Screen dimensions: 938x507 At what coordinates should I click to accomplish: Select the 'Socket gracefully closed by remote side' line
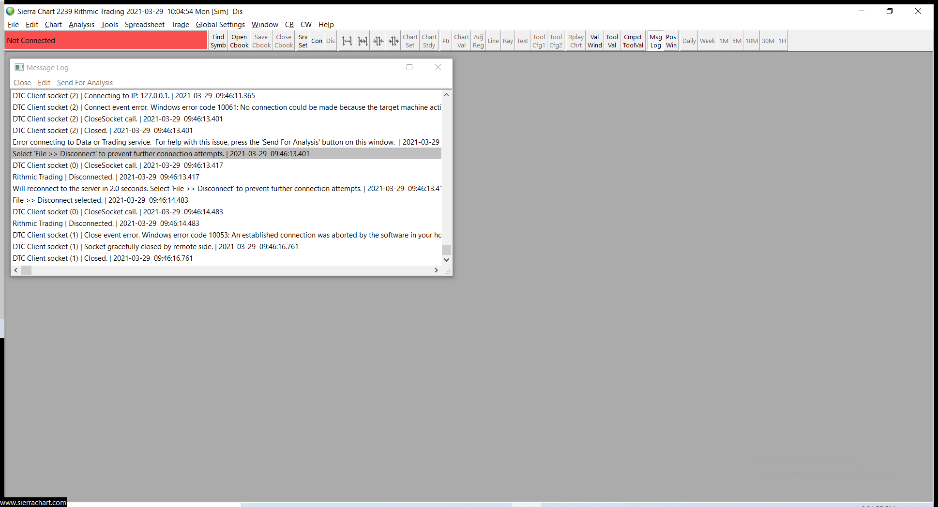[x=227, y=247]
